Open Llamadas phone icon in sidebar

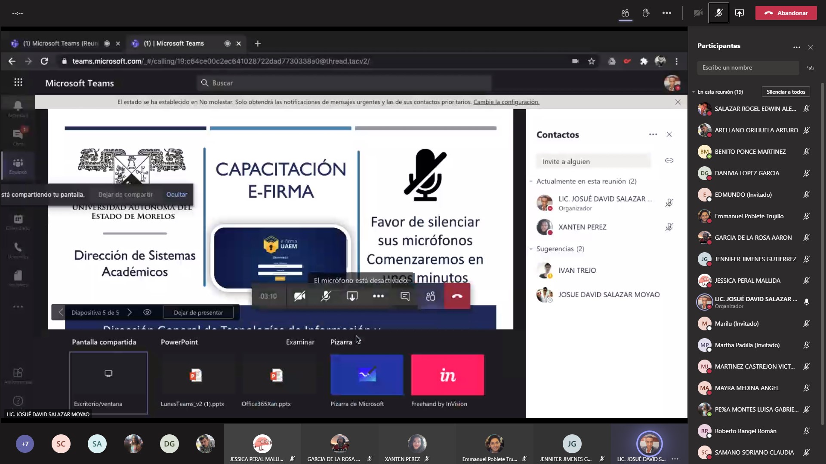pos(18,250)
